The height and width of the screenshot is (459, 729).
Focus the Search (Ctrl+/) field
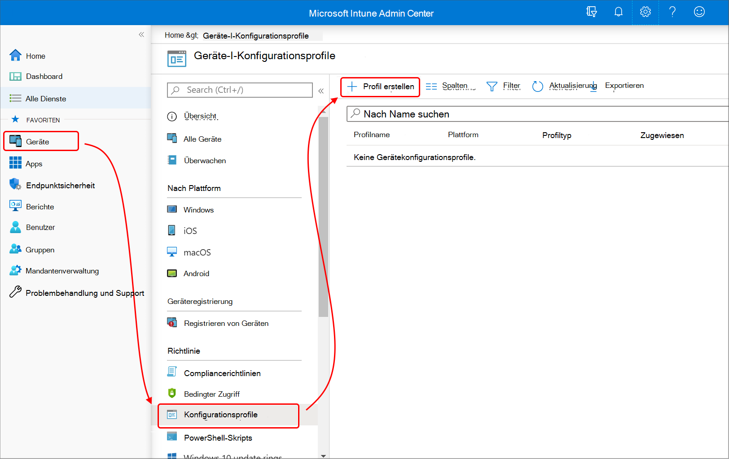[x=240, y=90]
